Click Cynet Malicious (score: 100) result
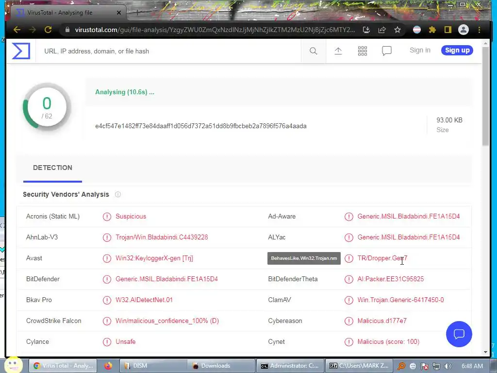 tap(388, 342)
